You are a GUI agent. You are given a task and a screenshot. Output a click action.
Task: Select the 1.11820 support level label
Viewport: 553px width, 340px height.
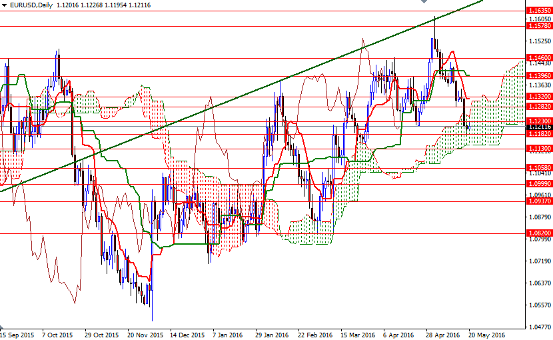tap(538, 134)
